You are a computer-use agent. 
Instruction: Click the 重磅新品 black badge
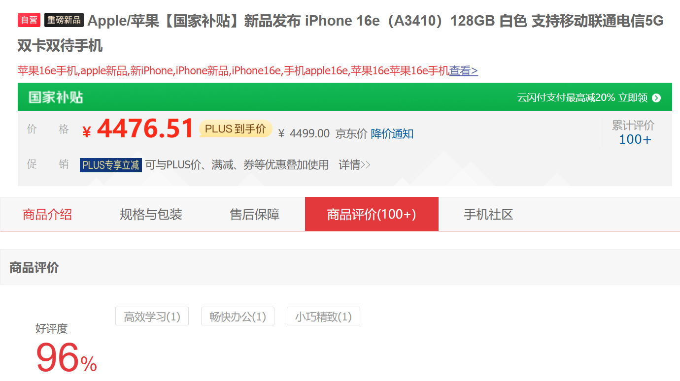coord(64,20)
